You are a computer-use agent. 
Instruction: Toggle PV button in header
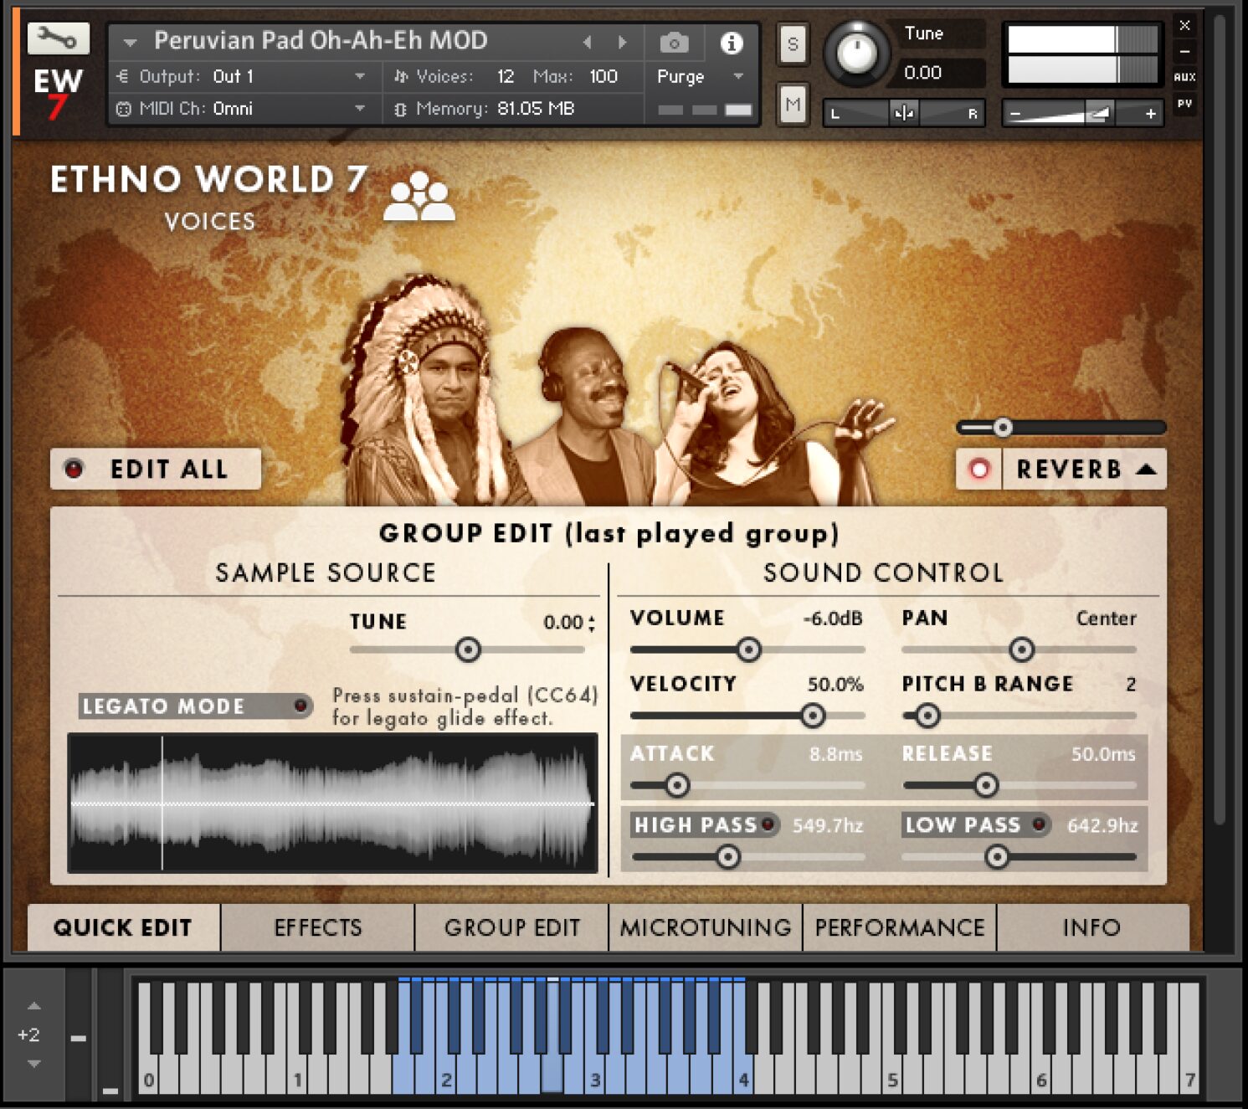pyautogui.click(x=1184, y=104)
